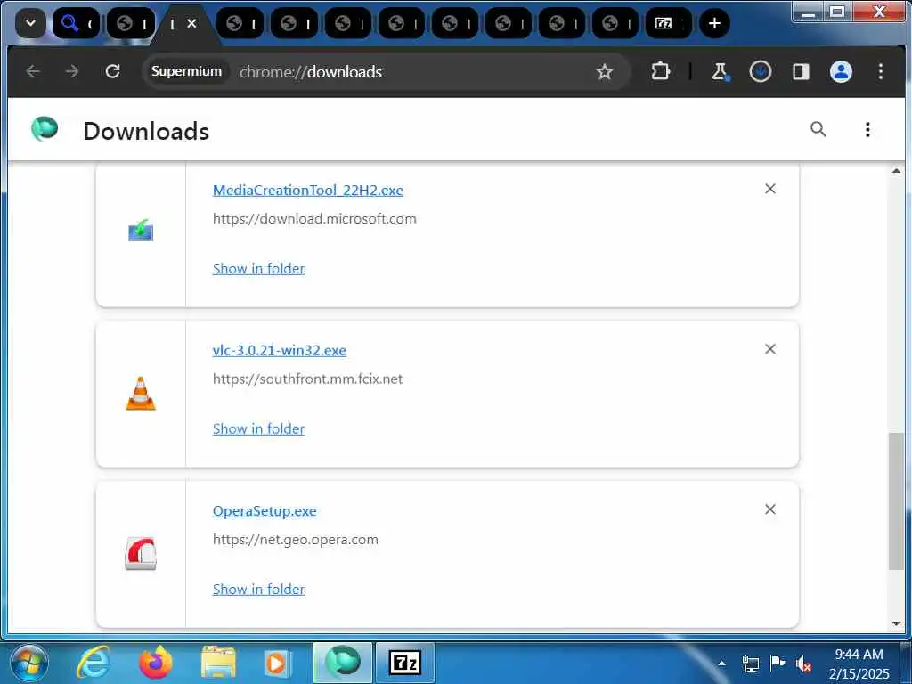The height and width of the screenshot is (684, 912).
Task: Open the Experiments flask icon
Action: click(720, 71)
